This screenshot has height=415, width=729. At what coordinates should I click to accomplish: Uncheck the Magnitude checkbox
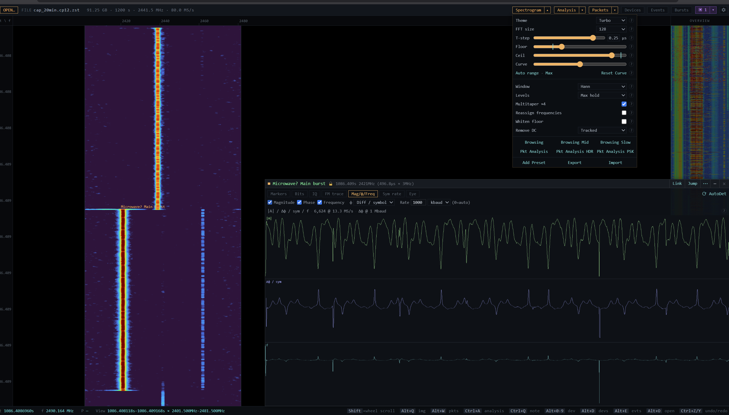point(270,202)
